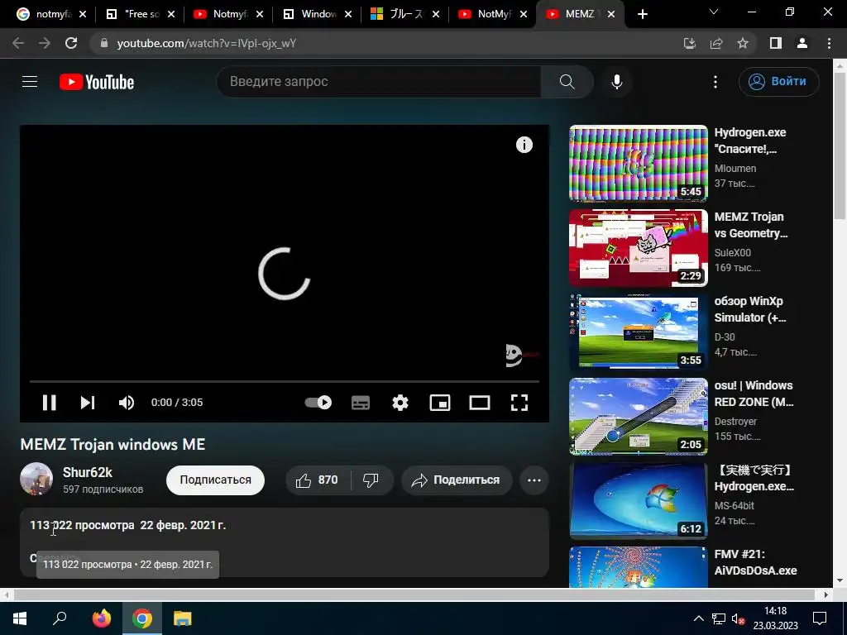Open a new browser tab
Image resolution: width=847 pixels, height=635 pixels.
click(642, 15)
